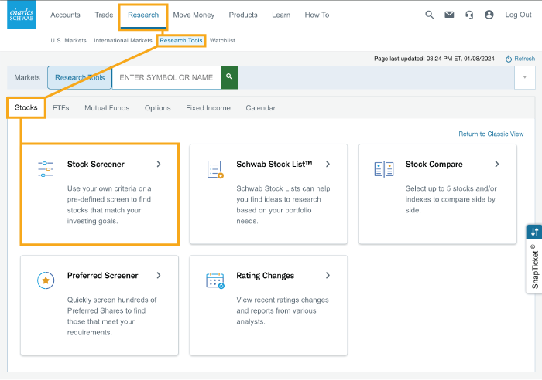
Task: Open the messages envelope icon
Action: coord(449,15)
